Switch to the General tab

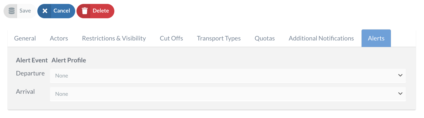point(25,38)
